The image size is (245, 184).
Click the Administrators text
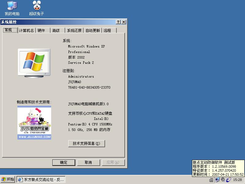click(x=81, y=76)
